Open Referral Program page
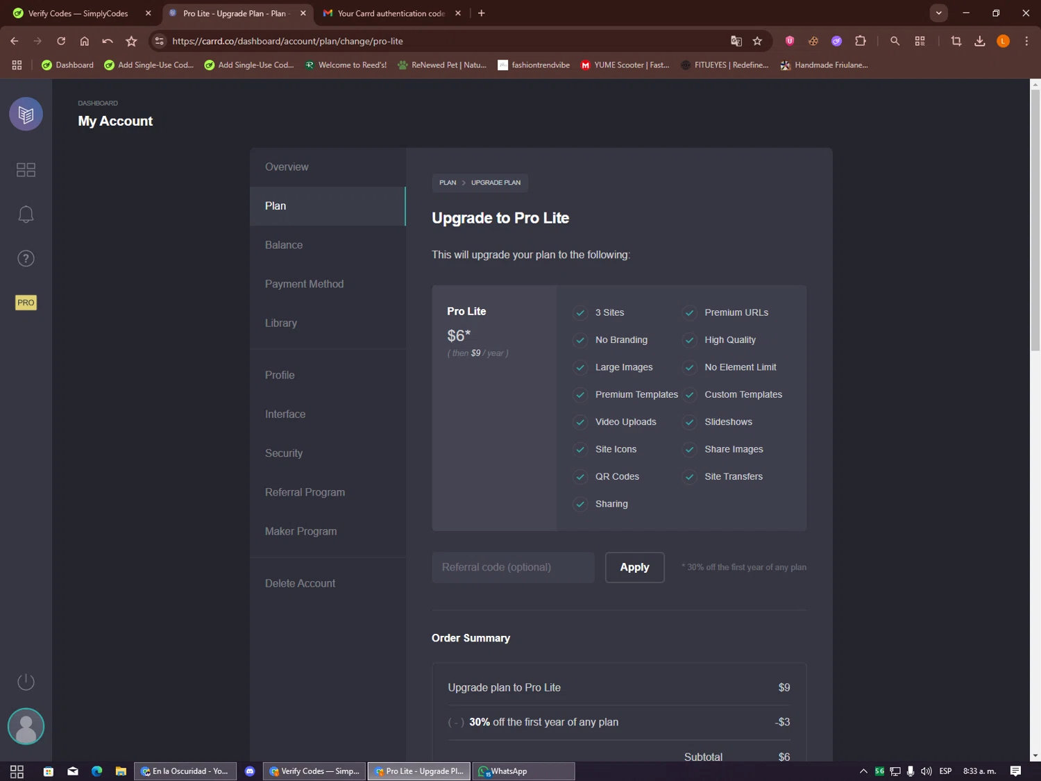Screen dimensions: 1041x781 (328, 492)
